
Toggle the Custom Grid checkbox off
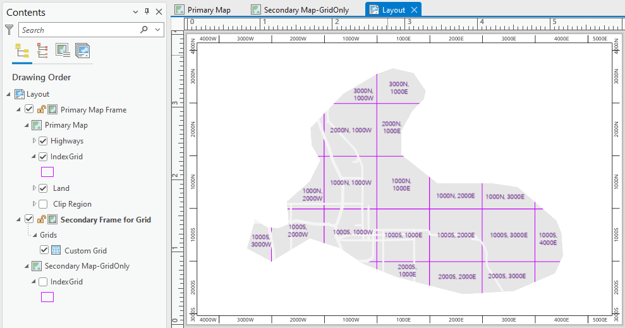pos(44,250)
